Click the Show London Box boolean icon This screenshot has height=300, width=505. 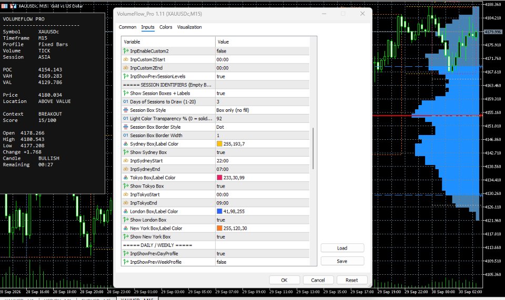(126, 220)
